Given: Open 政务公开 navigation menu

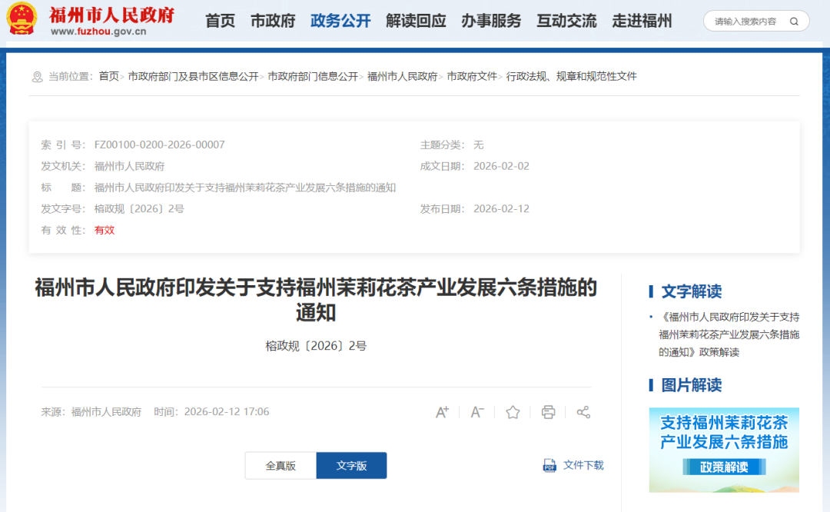Looking at the screenshot, I should pos(340,21).
